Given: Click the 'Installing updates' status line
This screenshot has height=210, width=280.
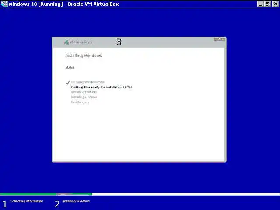Looking at the screenshot, I should (84, 97).
